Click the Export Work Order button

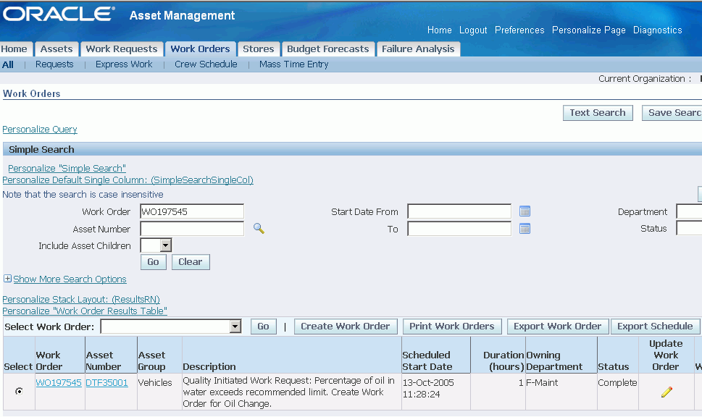pos(557,327)
